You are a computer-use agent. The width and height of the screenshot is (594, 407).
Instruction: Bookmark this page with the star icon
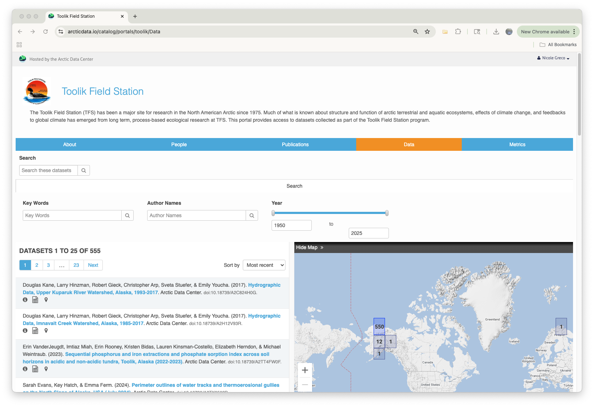[x=427, y=32]
